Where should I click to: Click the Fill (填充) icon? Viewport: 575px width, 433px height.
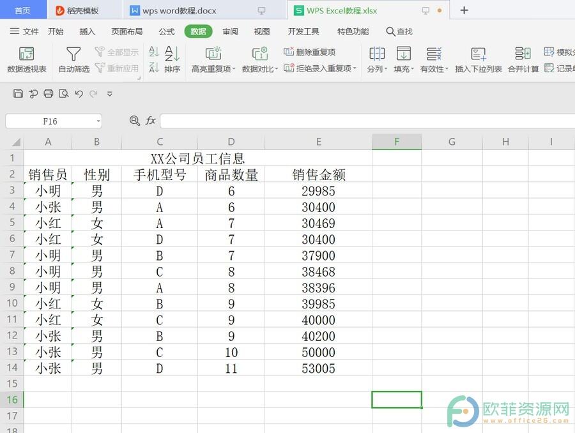click(403, 54)
